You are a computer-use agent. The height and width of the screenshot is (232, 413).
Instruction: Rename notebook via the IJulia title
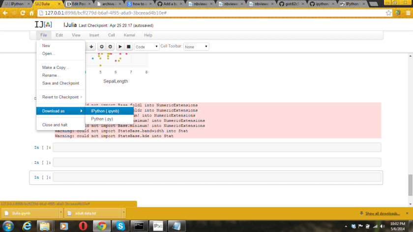point(70,25)
